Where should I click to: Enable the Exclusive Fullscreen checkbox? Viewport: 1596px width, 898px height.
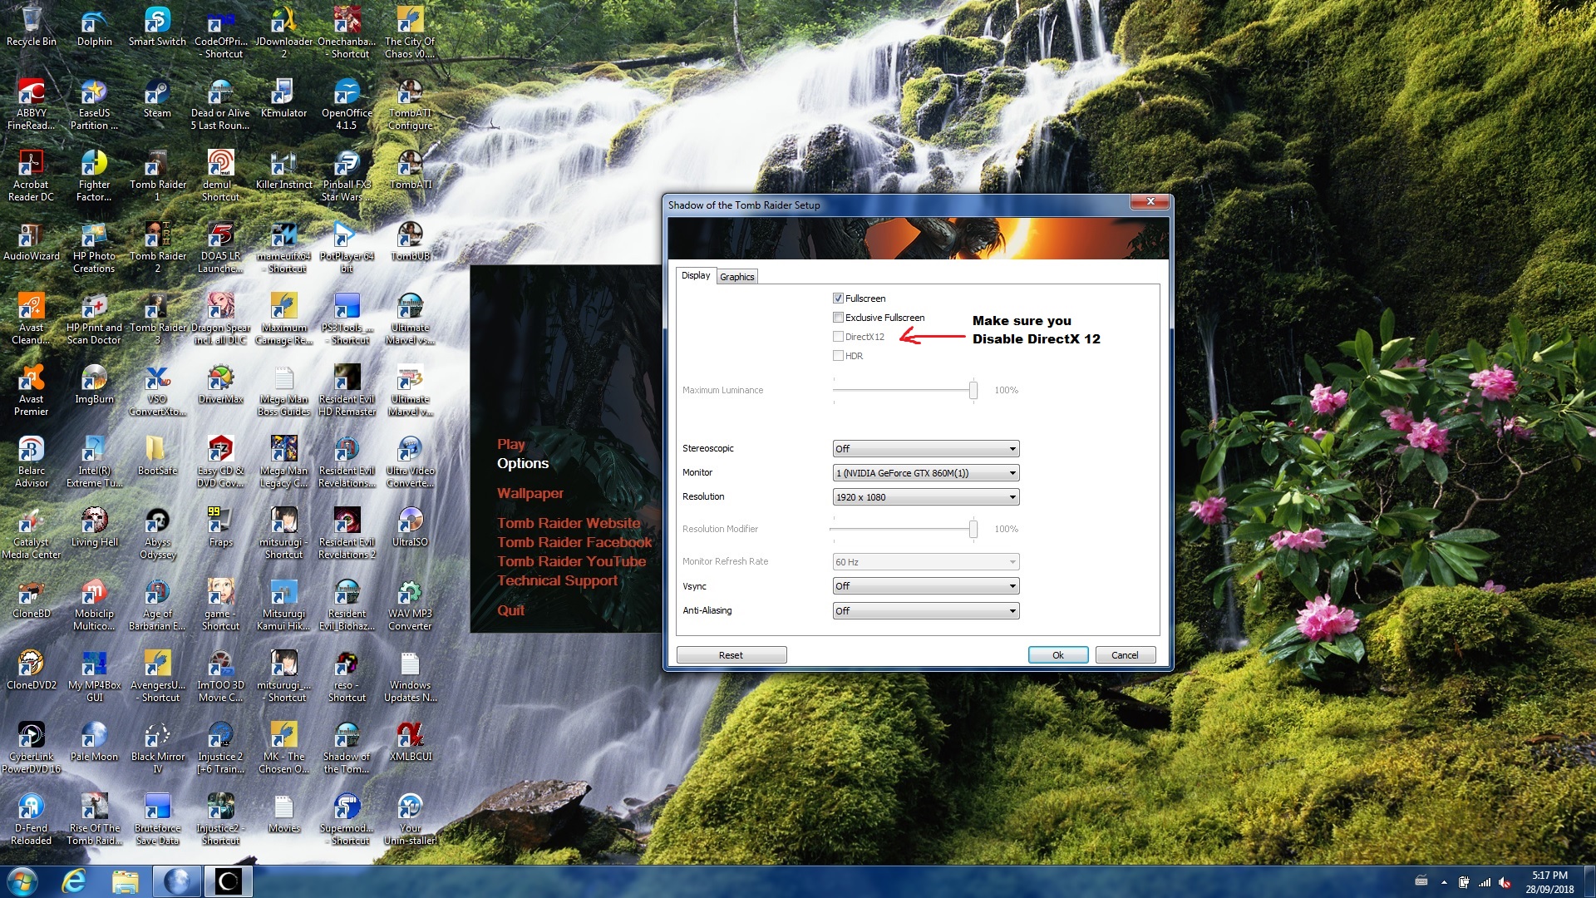(x=838, y=318)
